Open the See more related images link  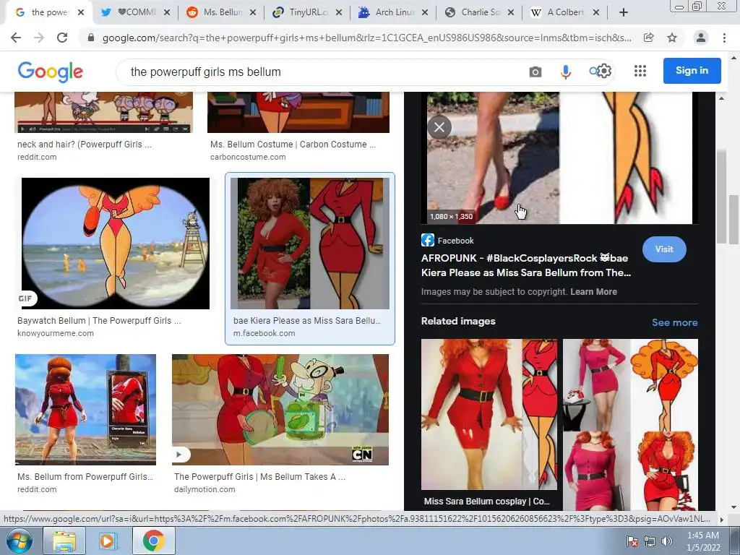674,322
